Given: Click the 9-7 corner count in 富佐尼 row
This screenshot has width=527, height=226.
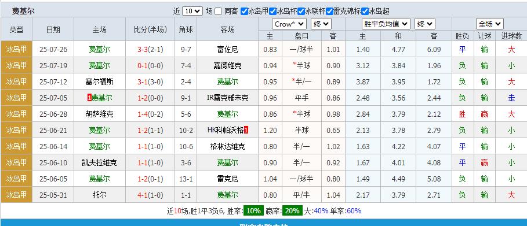Looking at the screenshot, I should click(186, 50).
